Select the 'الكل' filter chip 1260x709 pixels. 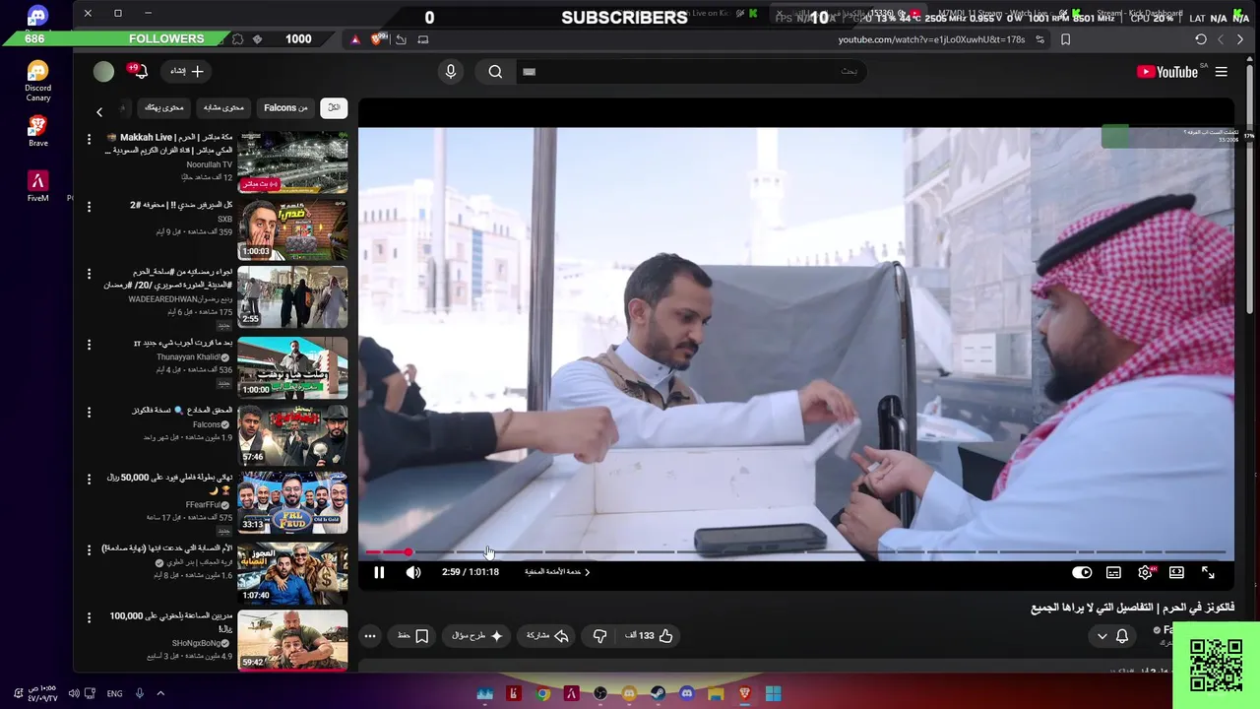[334, 107]
